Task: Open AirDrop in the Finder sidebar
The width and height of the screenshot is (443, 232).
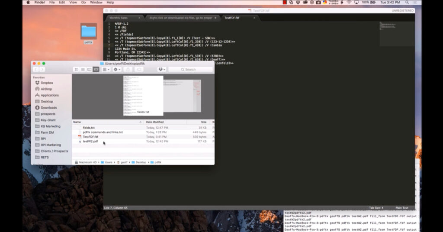Action: coord(46,89)
